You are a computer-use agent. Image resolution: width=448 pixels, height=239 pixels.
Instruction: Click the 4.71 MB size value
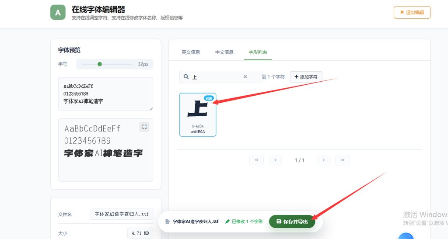[x=140, y=233]
